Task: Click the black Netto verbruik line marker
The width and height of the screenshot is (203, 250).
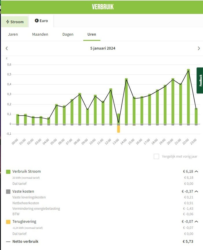Action: [x=8, y=242]
